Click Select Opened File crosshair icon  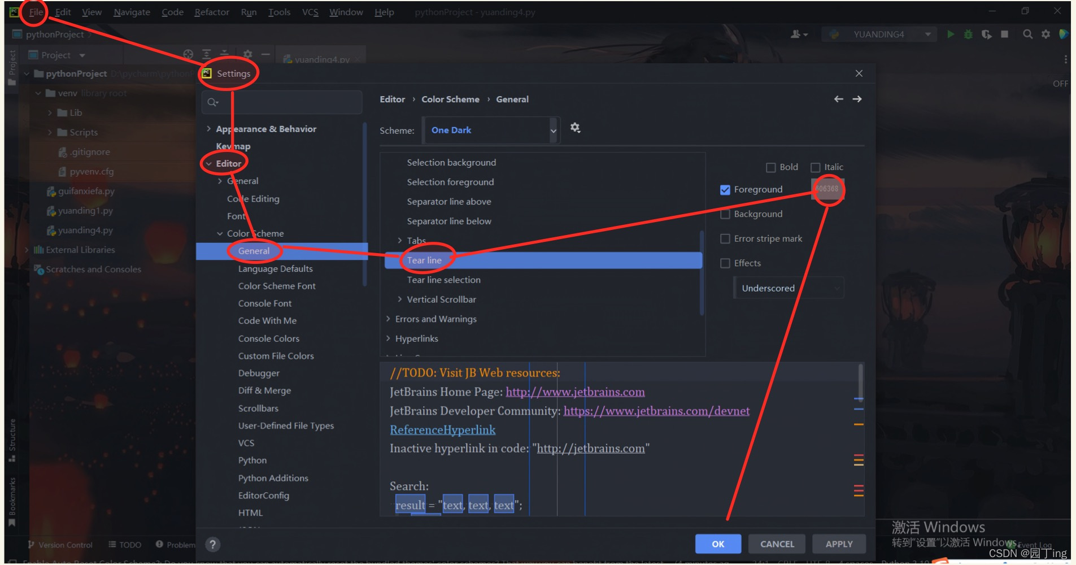(189, 55)
